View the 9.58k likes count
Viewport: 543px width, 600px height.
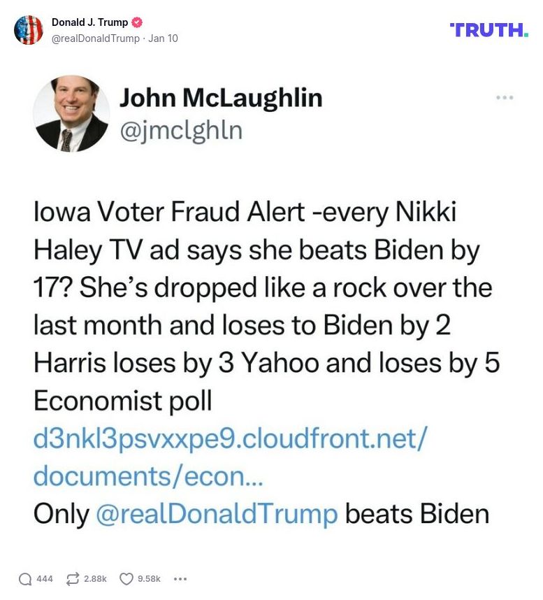148,579
